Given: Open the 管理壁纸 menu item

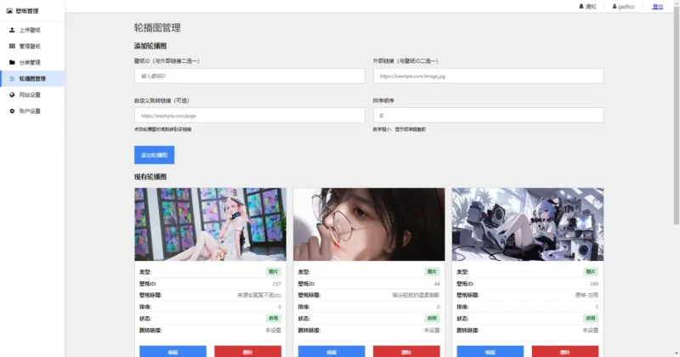Looking at the screenshot, I should point(30,46).
